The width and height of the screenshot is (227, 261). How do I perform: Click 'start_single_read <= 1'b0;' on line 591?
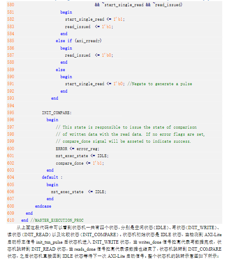tap(95, 84)
